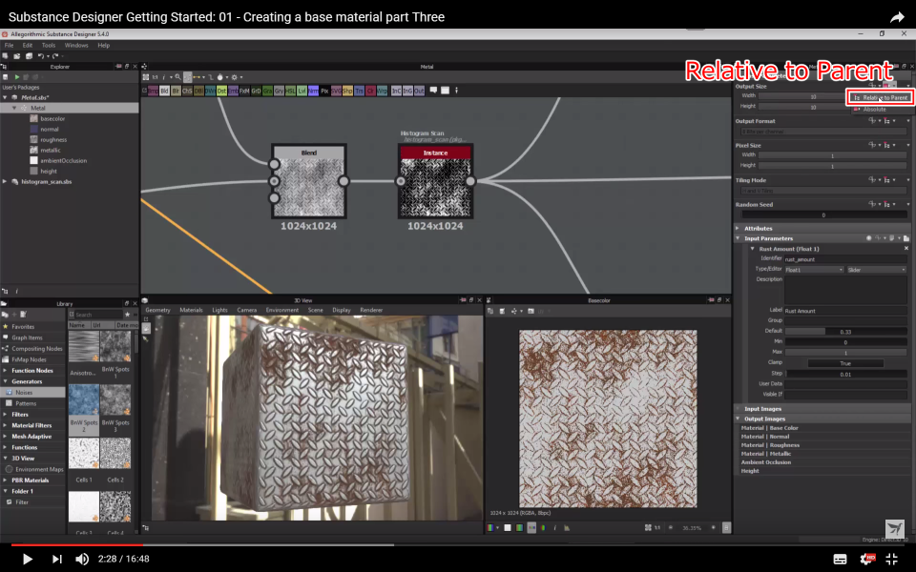Screen dimensions: 916x572
Task: Toggle the speaker mute button in the video player
Action: point(82,559)
